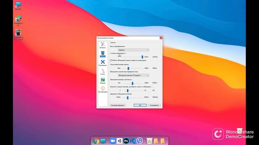
Task: Close the panel settings dialog
Action: (x=161, y=38)
